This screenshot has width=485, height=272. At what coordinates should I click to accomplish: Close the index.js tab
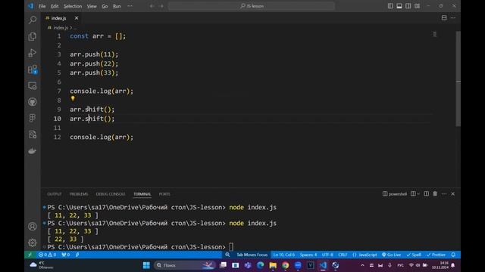tap(77, 18)
